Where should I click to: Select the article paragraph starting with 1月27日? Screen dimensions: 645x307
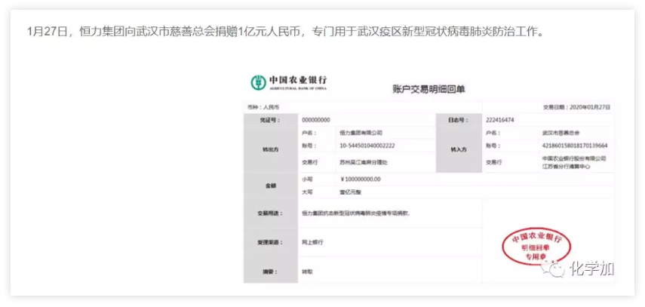pyautogui.click(x=284, y=32)
